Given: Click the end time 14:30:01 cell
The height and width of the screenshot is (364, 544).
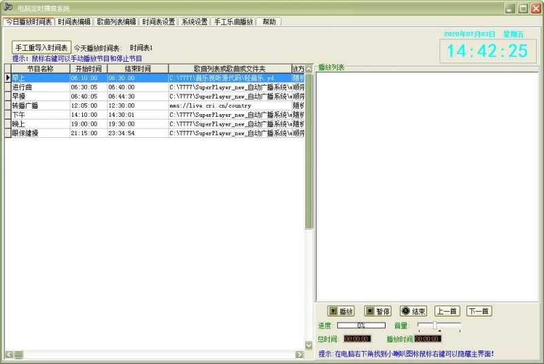Looking at the screenshot, I should (138, 115).
